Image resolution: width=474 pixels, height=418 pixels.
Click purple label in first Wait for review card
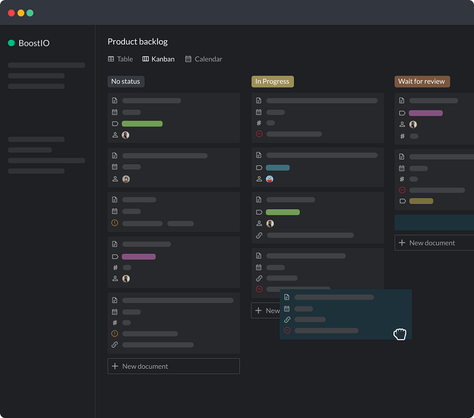[425, 113]
